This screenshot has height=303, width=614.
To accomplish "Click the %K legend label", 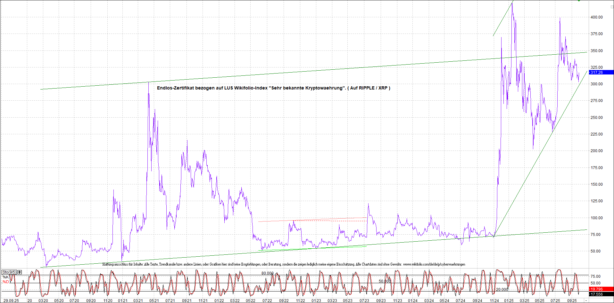I will click(6, 277).
